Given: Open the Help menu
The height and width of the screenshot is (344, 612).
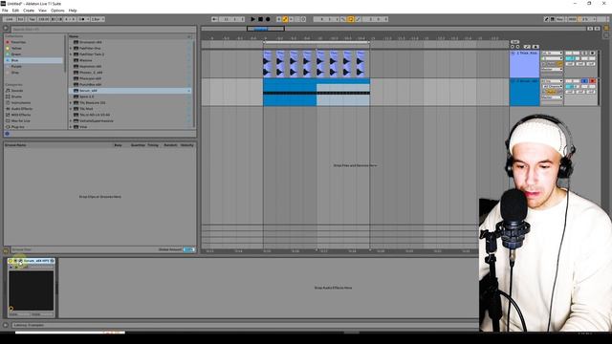Looking at the screenshot, I should (73, 11).
